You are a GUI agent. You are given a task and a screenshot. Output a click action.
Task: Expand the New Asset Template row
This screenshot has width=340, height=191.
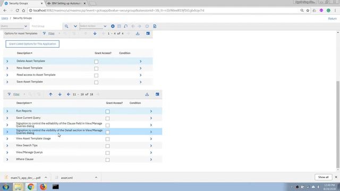coord(7,68)
